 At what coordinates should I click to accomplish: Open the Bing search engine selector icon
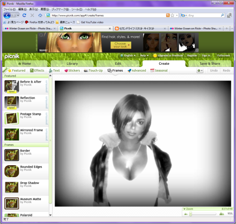183,15
